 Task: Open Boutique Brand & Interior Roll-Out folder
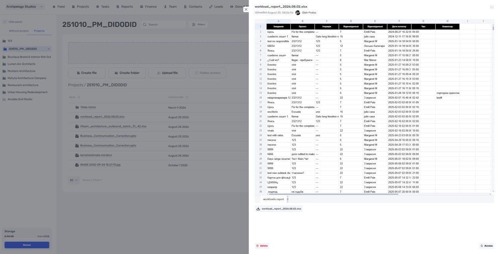[x=27, y=57]
